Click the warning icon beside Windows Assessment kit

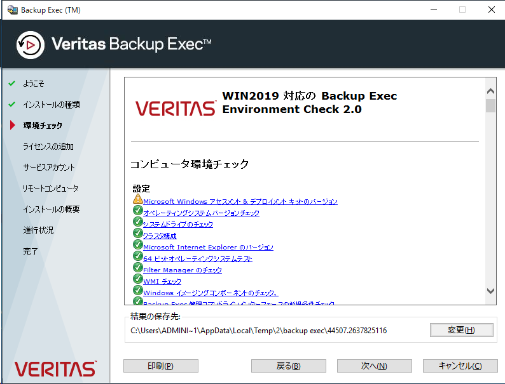(137, 199)
